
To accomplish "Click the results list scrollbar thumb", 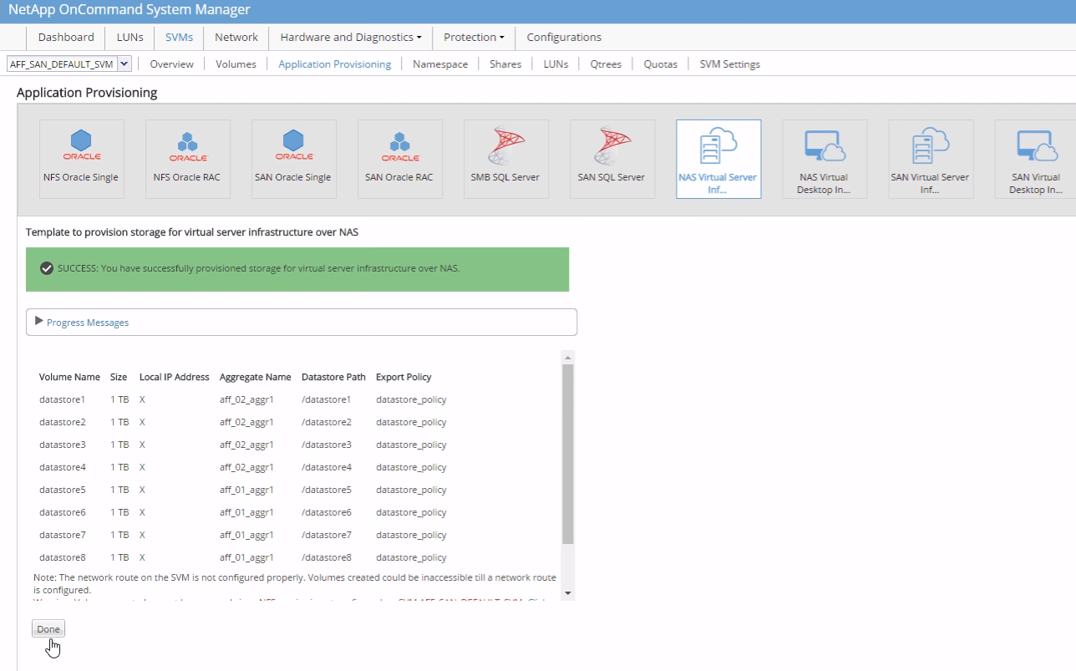I will tap(568, 454).
